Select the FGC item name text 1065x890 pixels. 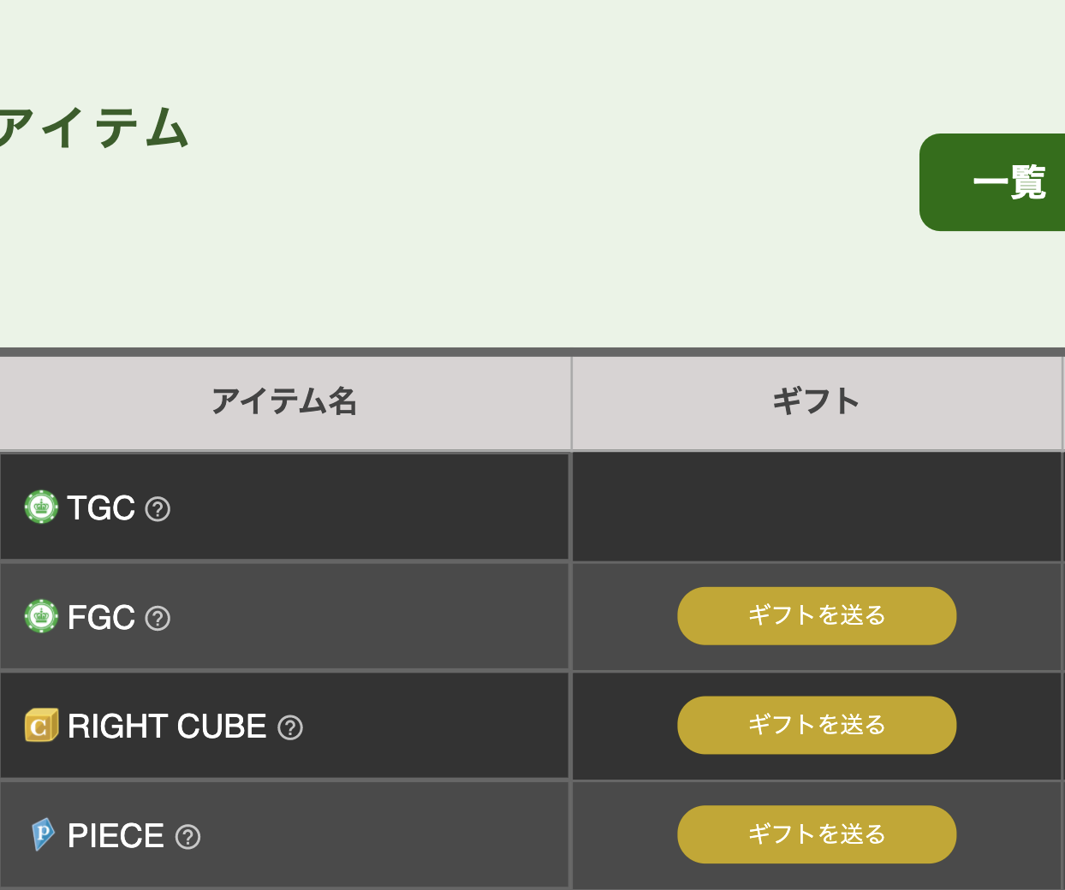[x=101, y=618]
